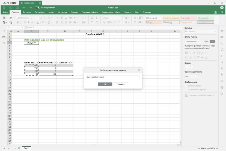Expand the formula bar chevron
The width and height of the screenshot is (226, 151).
click(181, 27)
